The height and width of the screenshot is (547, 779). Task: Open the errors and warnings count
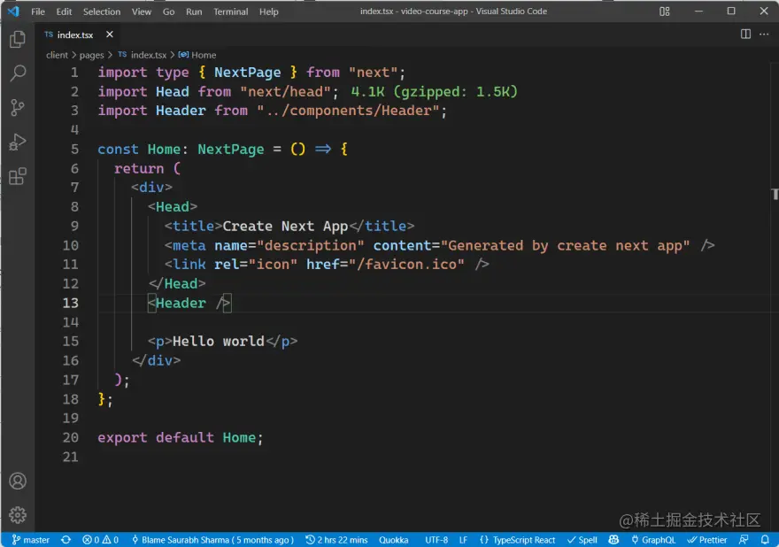point(100,540)
